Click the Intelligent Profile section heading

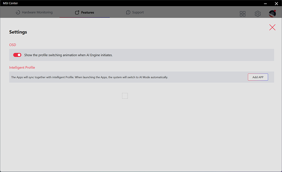(x=22, y=68)
